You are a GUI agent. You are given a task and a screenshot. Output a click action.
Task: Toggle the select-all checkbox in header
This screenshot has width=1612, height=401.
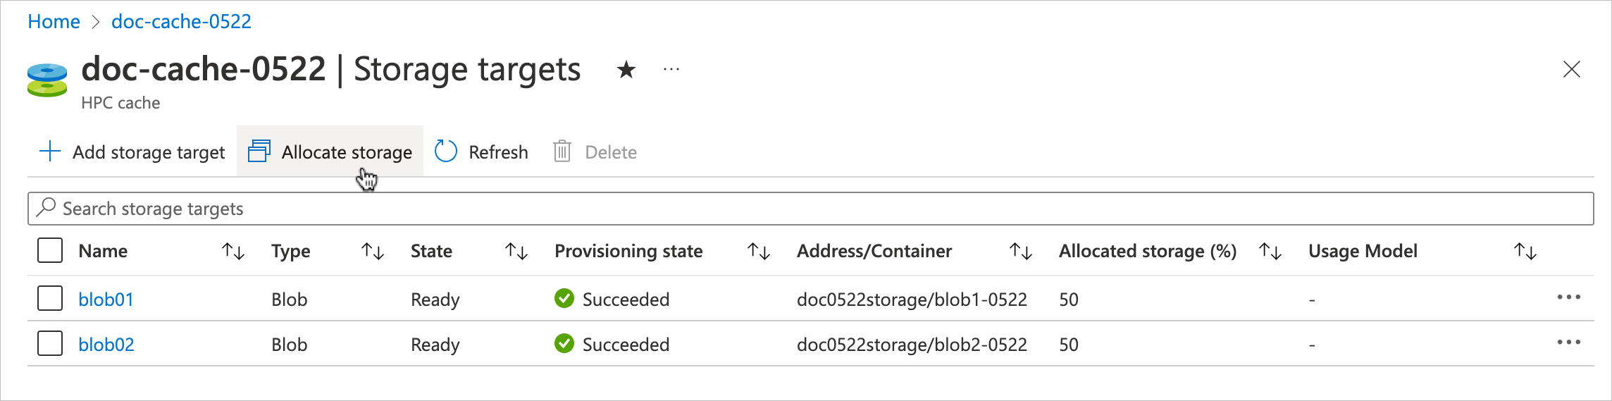[50, 251]
